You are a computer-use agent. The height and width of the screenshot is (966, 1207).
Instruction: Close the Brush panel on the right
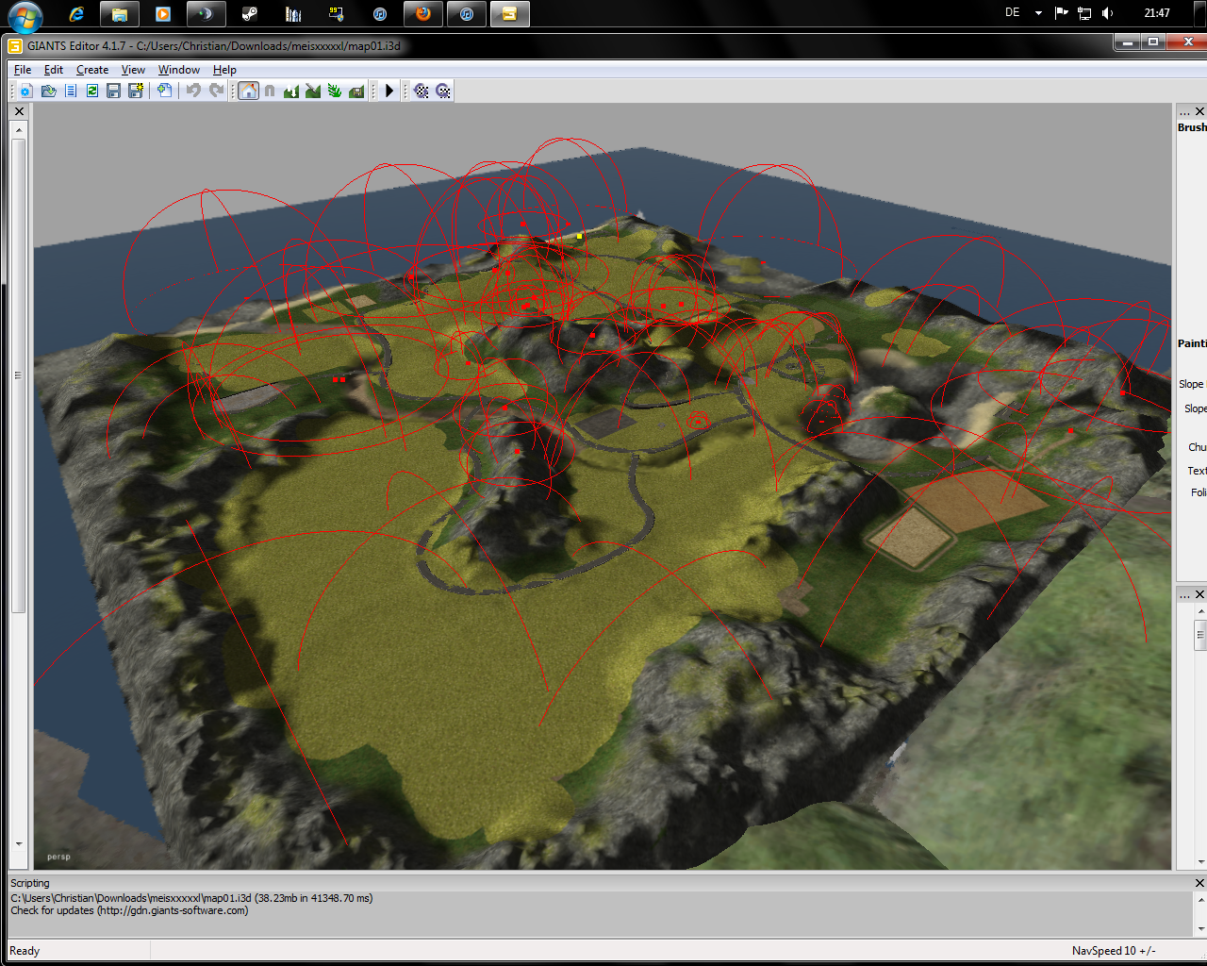coord(1199,111)
